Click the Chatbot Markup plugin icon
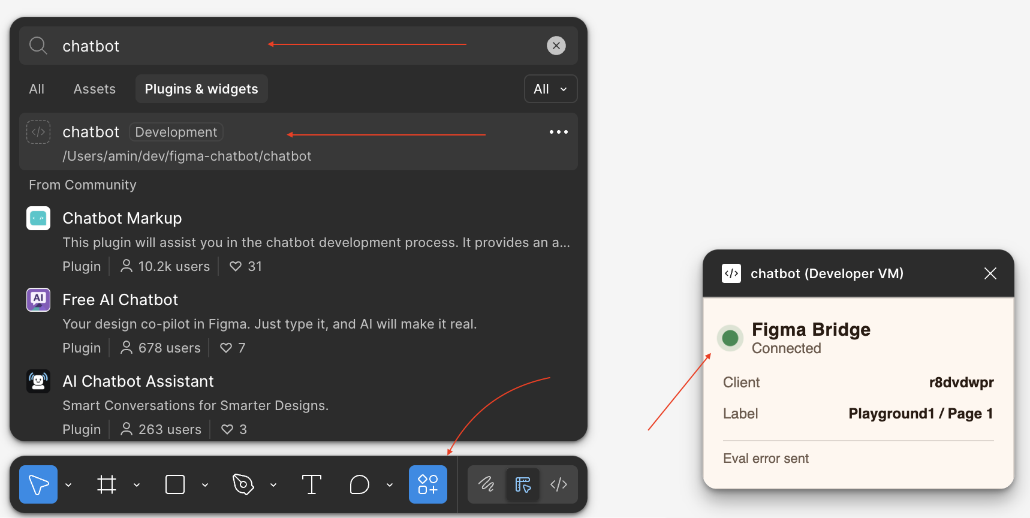The height and width of the screenshot is (518, 1030). coord(38,218)
